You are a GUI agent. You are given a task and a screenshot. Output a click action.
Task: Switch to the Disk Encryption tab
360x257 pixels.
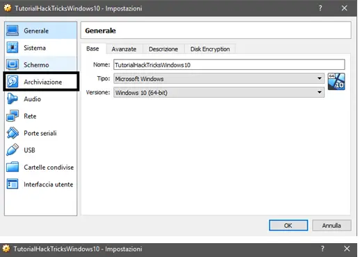[x=210, y=49]
